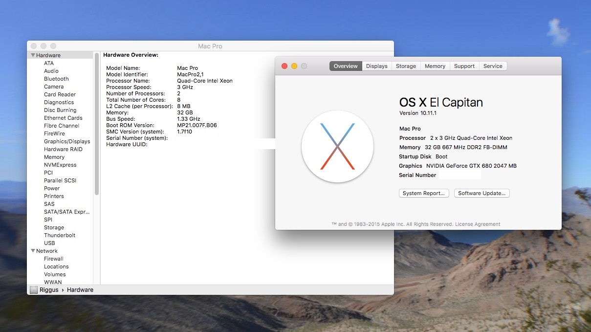This screenshot has height=332, width=591.
Task: Collapse the Hardware section in sidebar
Action: pos(33,55)
